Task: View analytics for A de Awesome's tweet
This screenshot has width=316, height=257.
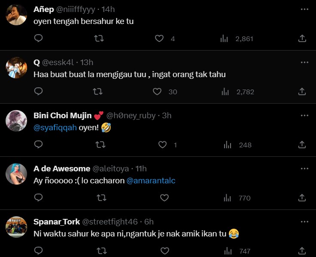Action: [x=225, y=198]
